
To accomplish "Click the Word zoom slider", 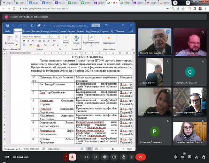I will (112, 149).
